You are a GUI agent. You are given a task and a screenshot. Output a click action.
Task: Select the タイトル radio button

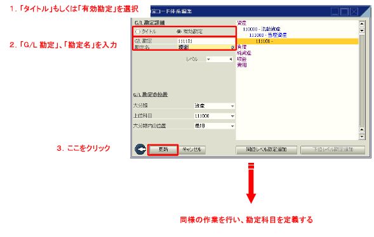[x=138, y=32]
